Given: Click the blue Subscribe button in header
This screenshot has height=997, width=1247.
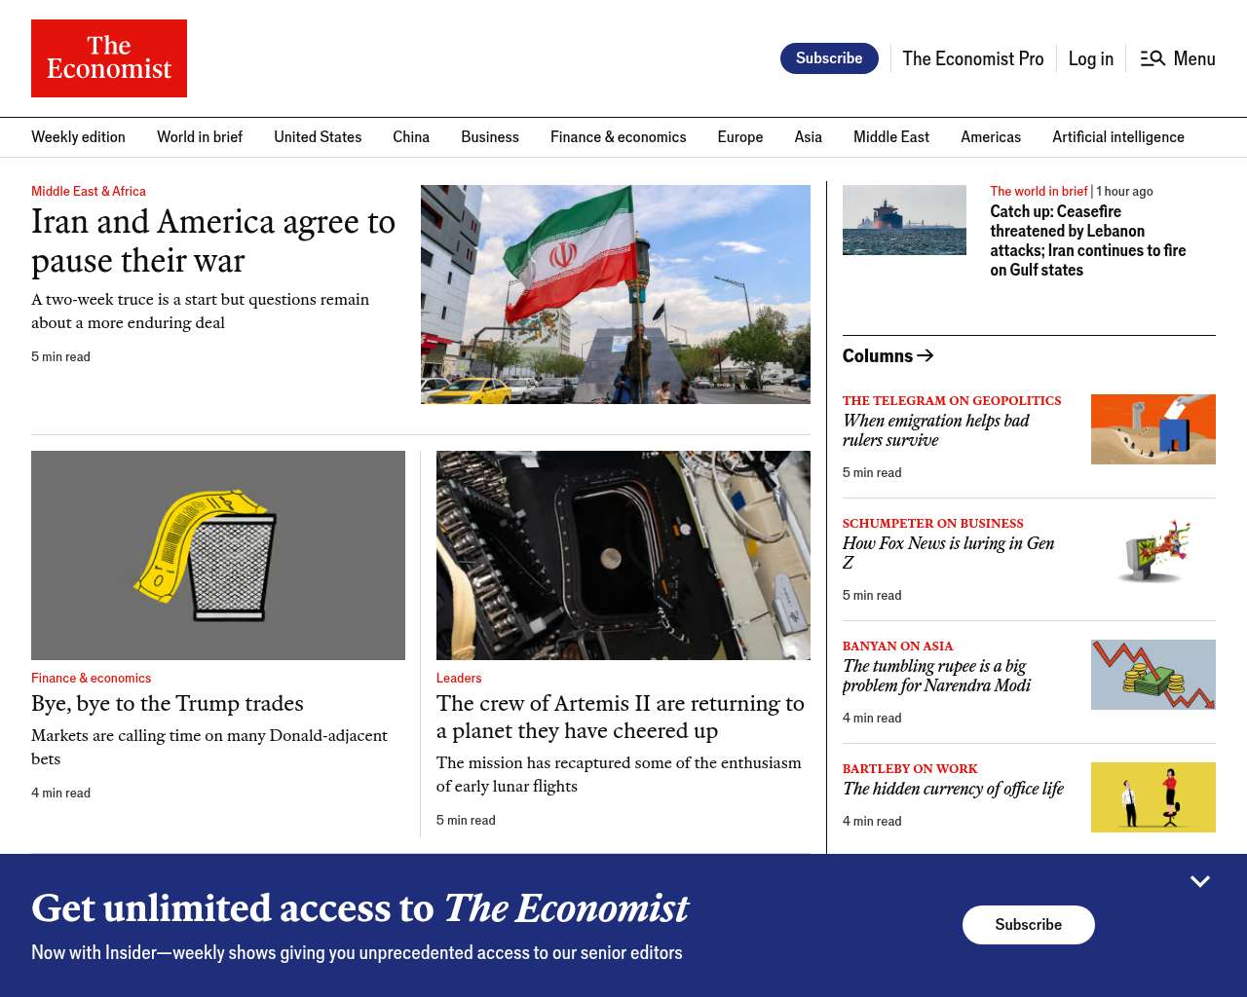Looking at the screenshot, I should (829, 58).
